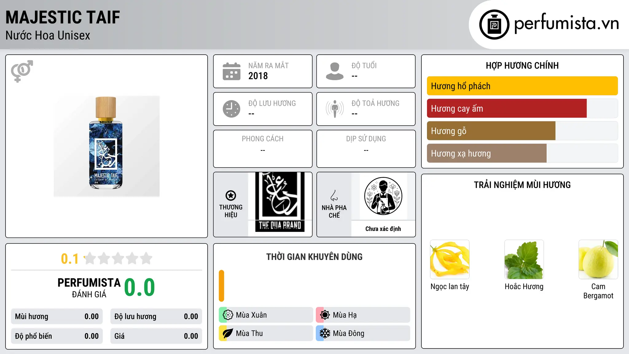The width and height of the screenshot is (629, 354).
Task: Click the Mùa Đông snowflake icon
Action: [x=325, y=333]
